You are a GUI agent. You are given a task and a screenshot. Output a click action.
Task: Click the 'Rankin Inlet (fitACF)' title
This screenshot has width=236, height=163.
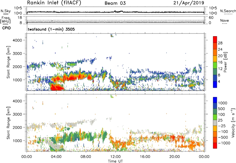54,3
